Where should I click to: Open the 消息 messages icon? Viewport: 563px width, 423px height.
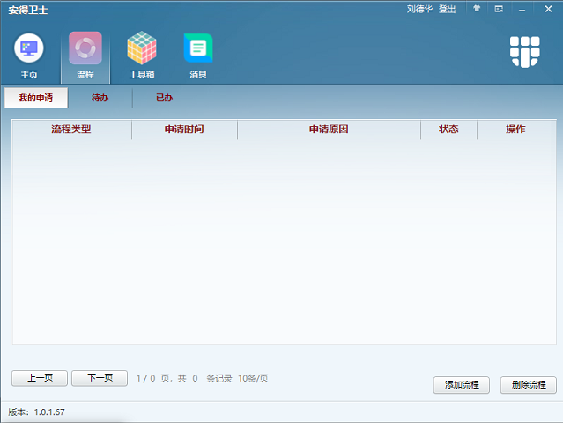tap(198, 56)
